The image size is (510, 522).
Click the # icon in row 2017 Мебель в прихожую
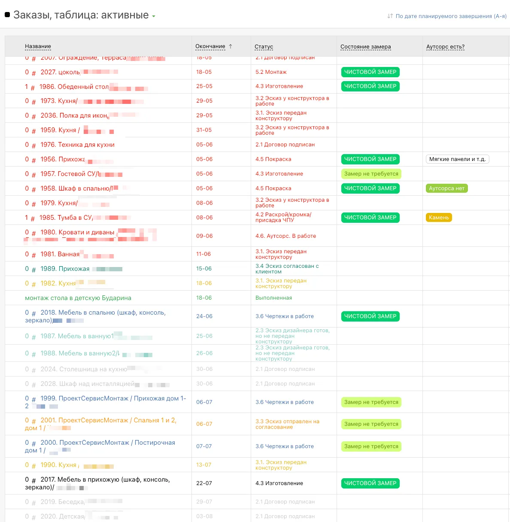33,480
